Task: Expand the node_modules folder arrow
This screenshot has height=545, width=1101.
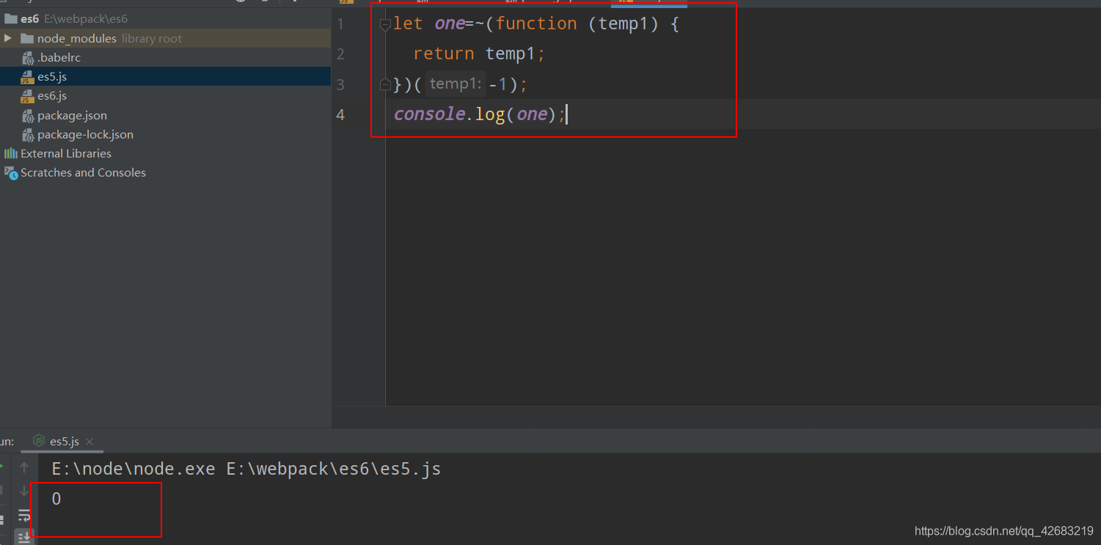Action: [8, 38]
